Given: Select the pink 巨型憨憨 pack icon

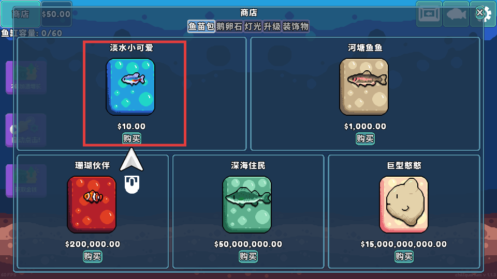Looking at the screenshot, I should tap(404, 205).
